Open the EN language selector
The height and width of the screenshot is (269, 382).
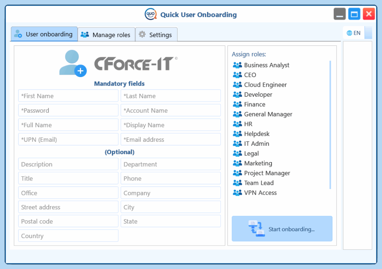[x=353, y=33]
